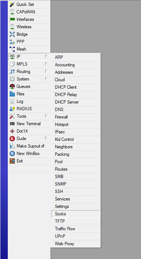The width and height of the screenshot is (141, 259).
Task: Click the RADIUS user key icon
Action: point(12,109)
